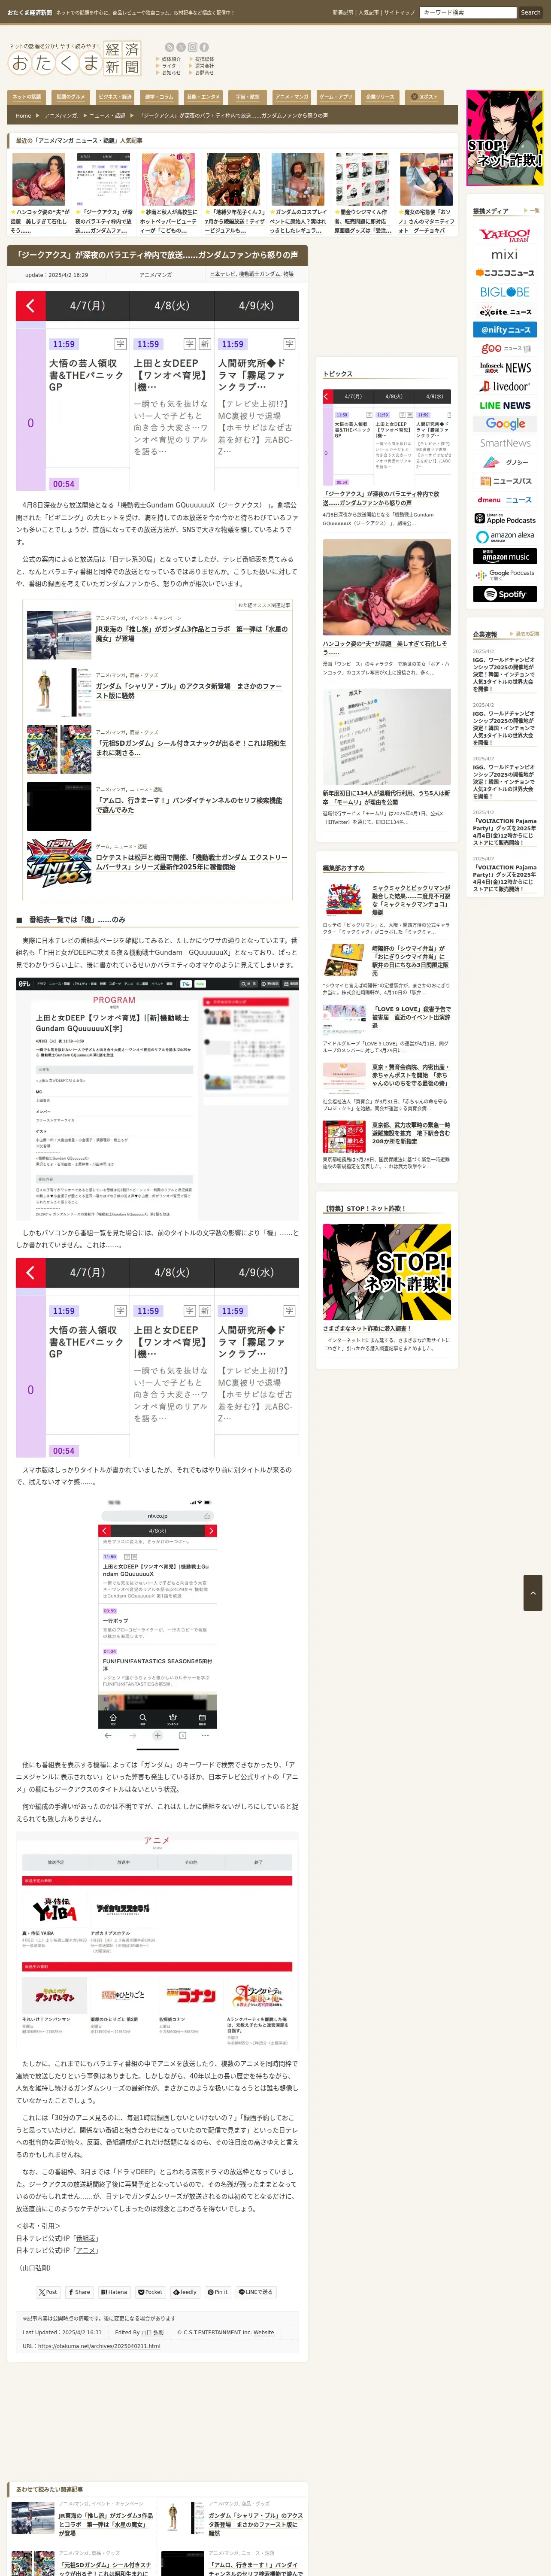Save article with feedly button
This screenshot has height=2576, width=551.
coord(184,2292)
